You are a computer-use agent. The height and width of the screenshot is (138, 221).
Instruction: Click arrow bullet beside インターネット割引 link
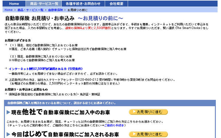click(x=6, y=68)
